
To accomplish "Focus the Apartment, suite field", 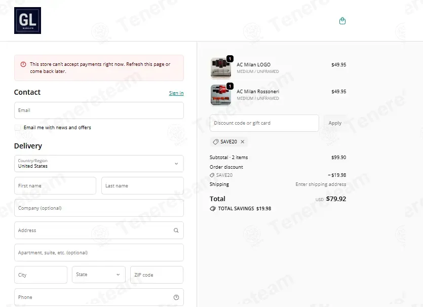I will [99, 252].
